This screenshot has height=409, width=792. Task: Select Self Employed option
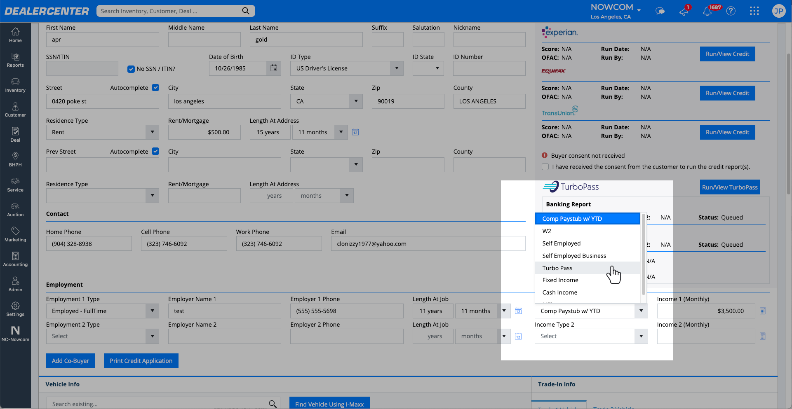click(x=588, y=243)
